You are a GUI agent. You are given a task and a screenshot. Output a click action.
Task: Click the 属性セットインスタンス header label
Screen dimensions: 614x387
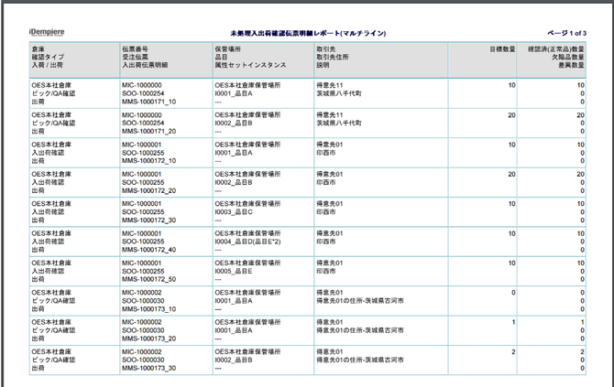click(250, 65)
